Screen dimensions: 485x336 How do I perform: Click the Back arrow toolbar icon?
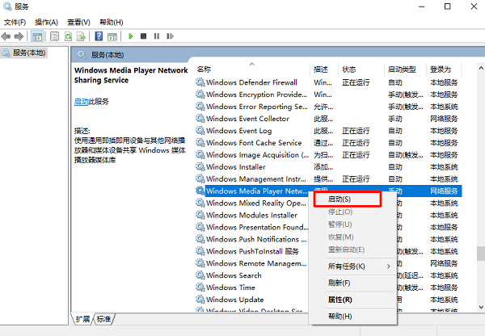tap(6, 36)
